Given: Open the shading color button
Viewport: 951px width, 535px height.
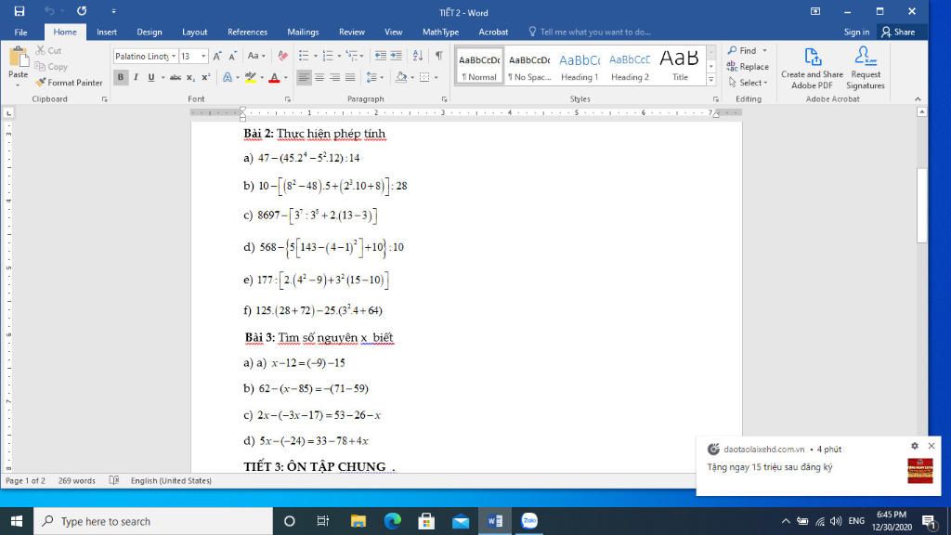Looking at the screenshot, I should tap(401, 77).
